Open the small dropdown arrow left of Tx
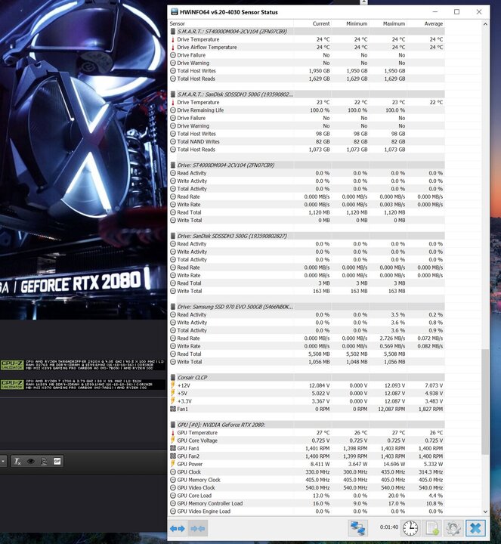Screen dimensions: 501x544 click(x=3, y=462)
